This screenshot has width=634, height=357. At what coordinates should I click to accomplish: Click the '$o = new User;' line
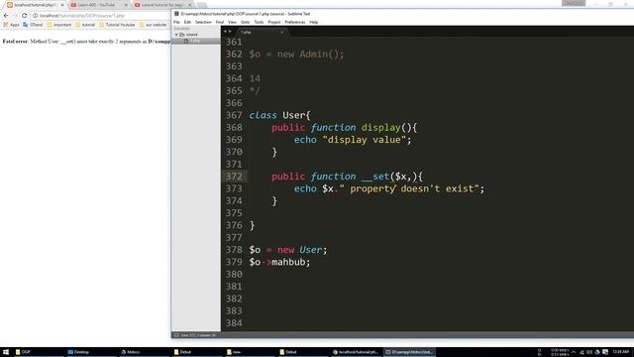click(x=288, y=250)
